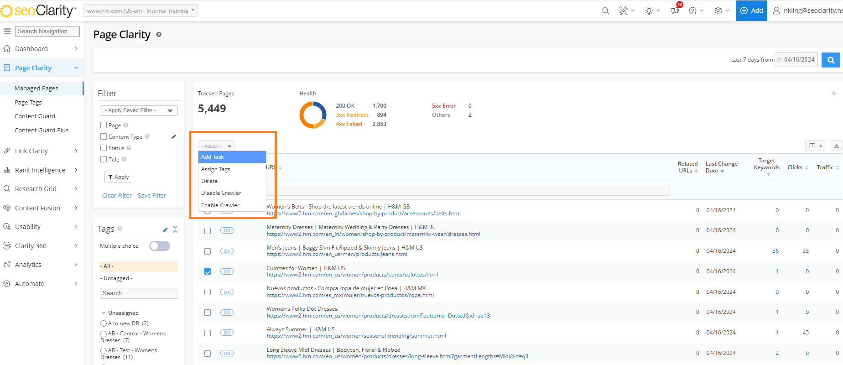
Task: Open the settings gear icon in header
Action: pos(718,10)
